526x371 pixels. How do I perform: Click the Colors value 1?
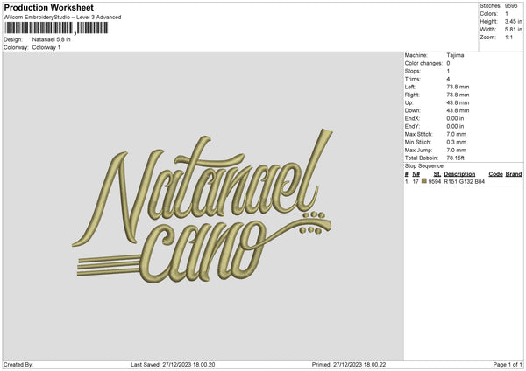(507, 14)
